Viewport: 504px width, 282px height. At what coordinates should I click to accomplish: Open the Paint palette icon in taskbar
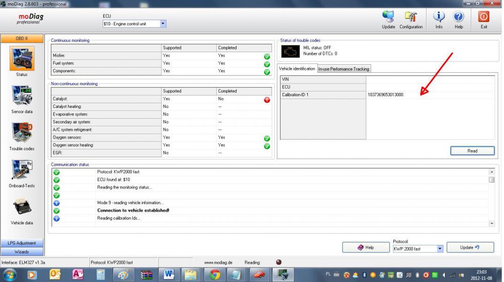click(123, 274)
